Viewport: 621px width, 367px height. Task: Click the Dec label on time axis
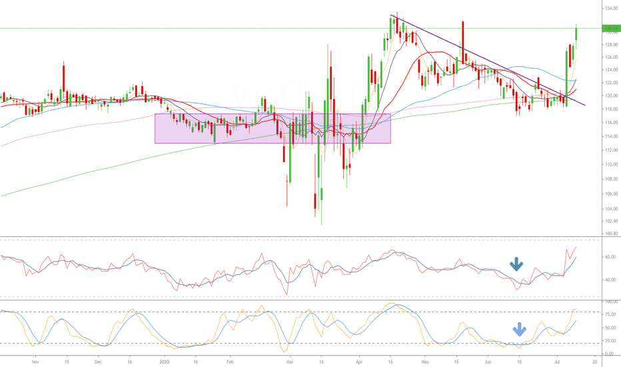coord(99,362)
